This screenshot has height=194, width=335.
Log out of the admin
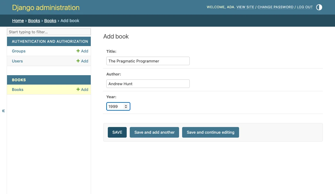305,7
